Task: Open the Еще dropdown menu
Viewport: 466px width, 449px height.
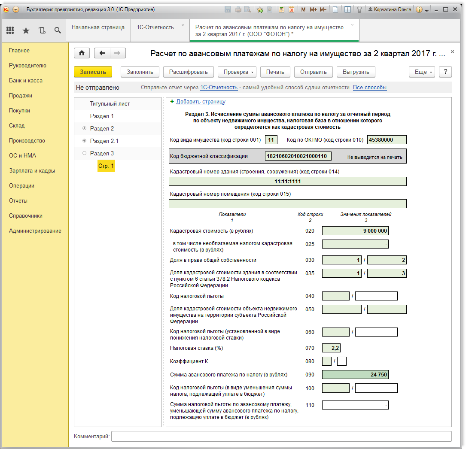Action: click(423, 72)
